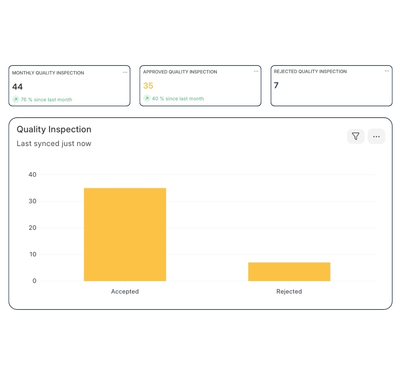Select the Rejected Quality Inspection card title
The image size is (401, 375).
(x=310, y=72)
